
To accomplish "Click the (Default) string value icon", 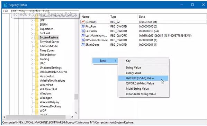I will click(x=83, y=22).
